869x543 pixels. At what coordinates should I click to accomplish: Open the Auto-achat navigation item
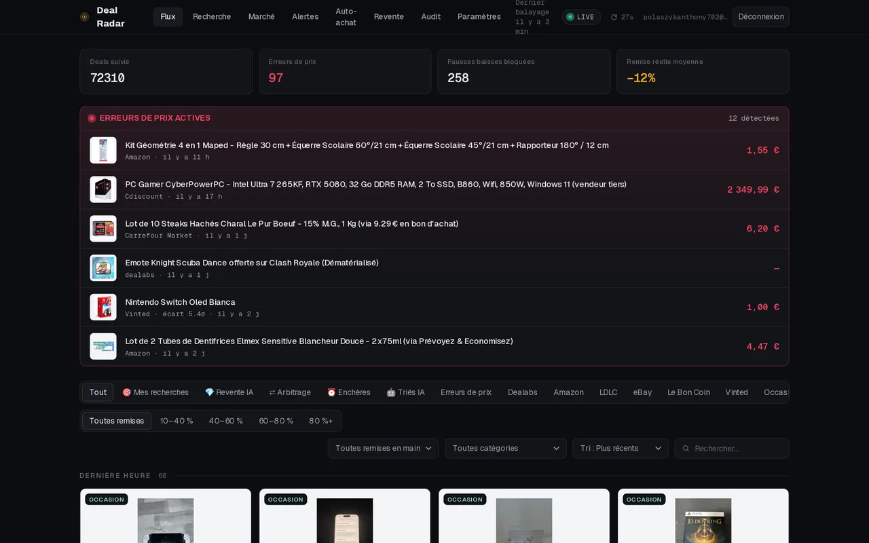346,17
